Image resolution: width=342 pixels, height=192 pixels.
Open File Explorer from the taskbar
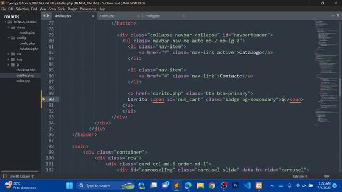click(x=200, y=186)
